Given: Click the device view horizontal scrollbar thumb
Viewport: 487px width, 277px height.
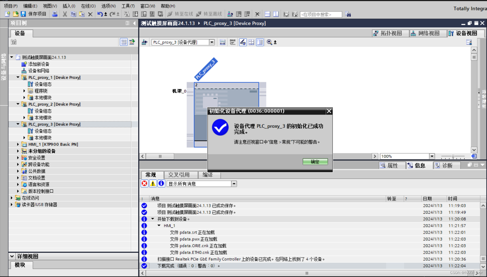Looking at the screenshot, I should pos(160,156).
